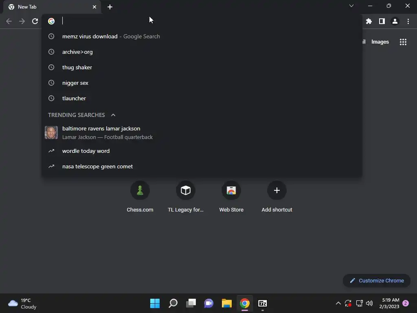This screenshot has width=417, height=313.
Task: Open the Extensions puzzle icon
Action: 369,21
